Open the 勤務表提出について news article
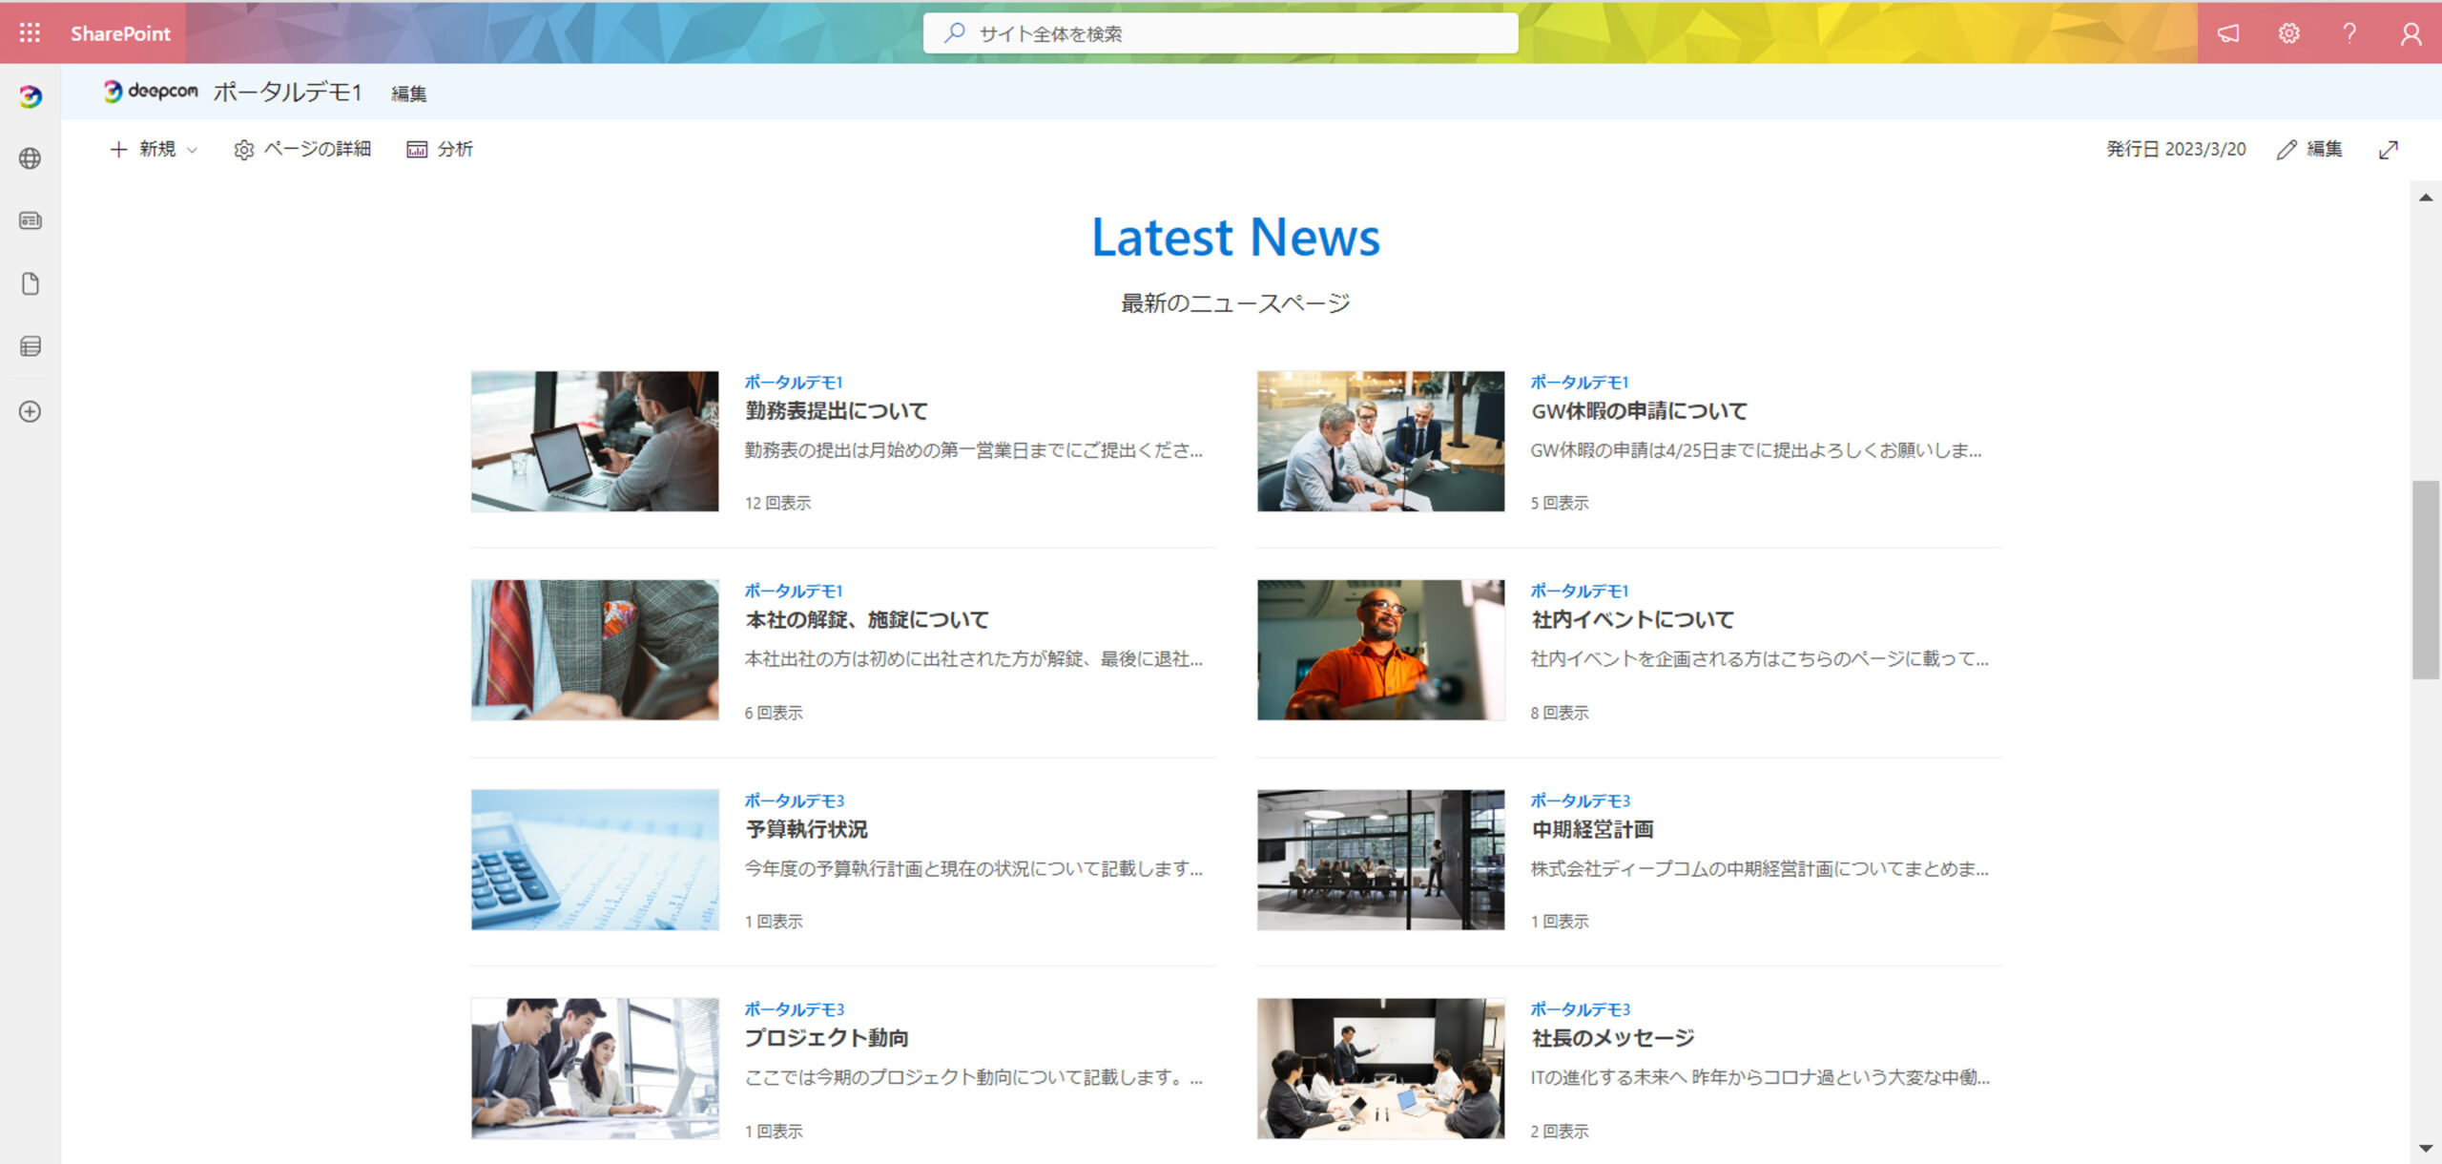2442x1164 pixels. tap(836, 411)
